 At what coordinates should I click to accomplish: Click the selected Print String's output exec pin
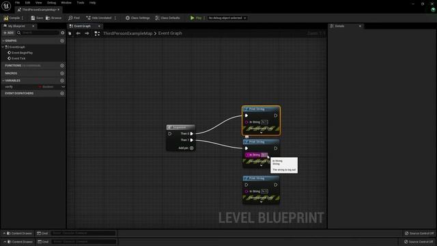[x=276, y=115]
